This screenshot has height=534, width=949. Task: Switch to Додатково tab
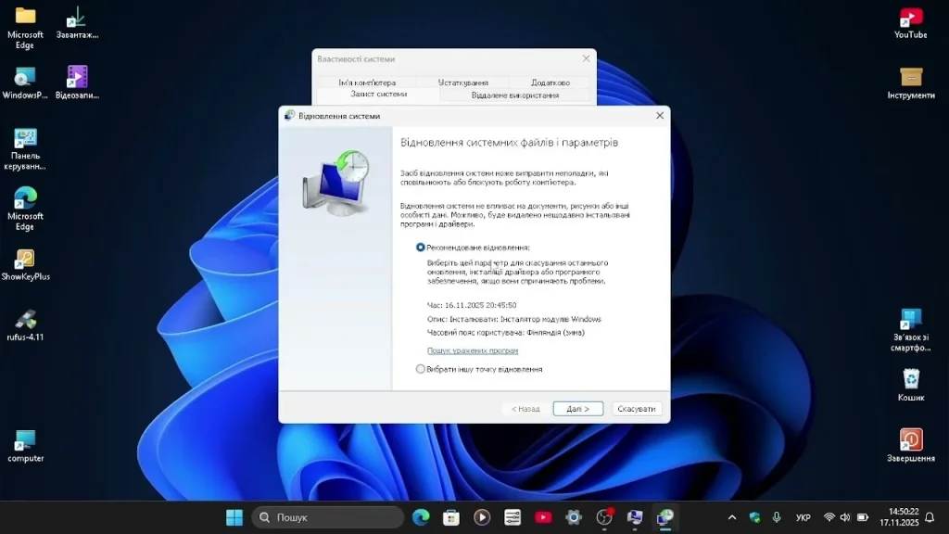[x=550, y=83]
